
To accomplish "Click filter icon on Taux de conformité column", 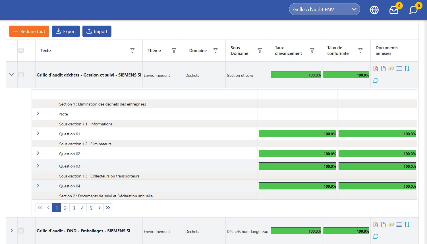I will [x=360, y=51].
